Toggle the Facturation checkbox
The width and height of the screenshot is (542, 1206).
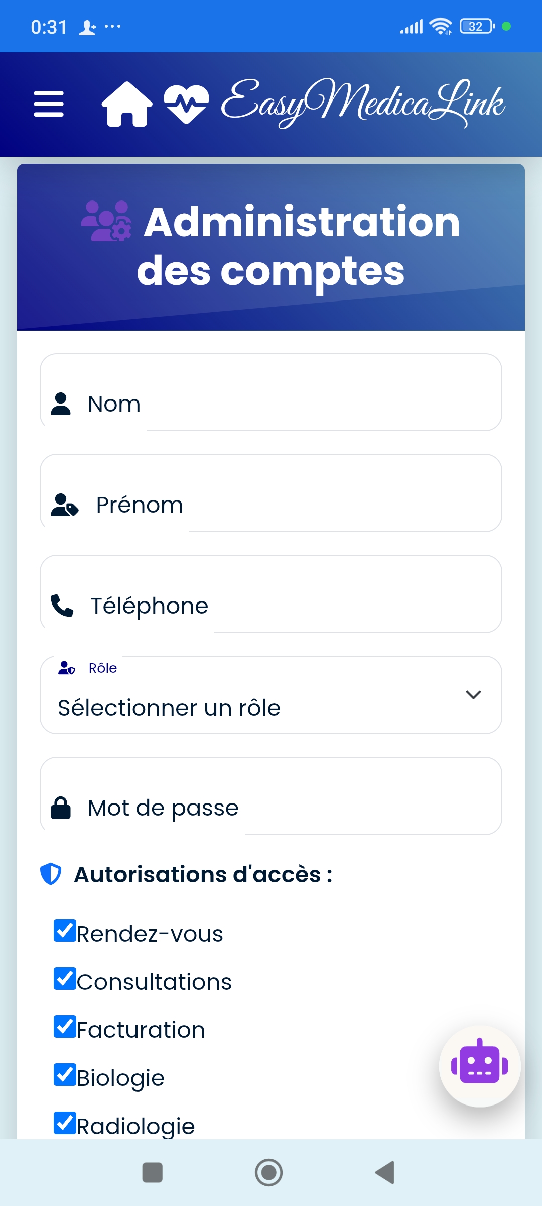65,1026
